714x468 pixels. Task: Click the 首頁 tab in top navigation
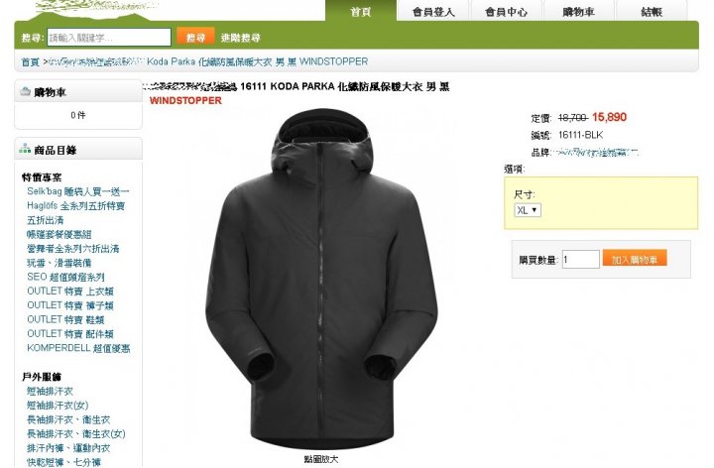click(361, 11)
